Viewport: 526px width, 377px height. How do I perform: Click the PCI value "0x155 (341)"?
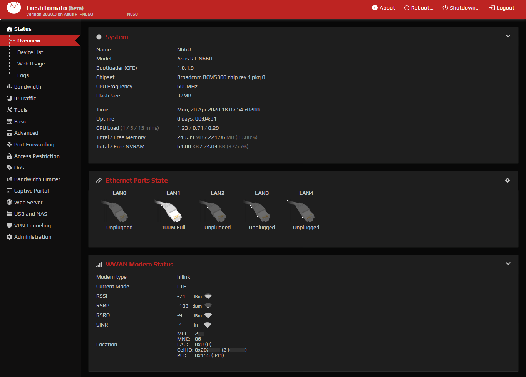(x=209, y=355)
